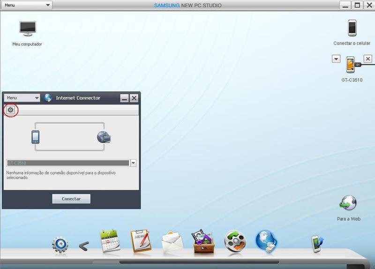
Task: Click the dock back arrow chevron
Action: tap(84, 246)
